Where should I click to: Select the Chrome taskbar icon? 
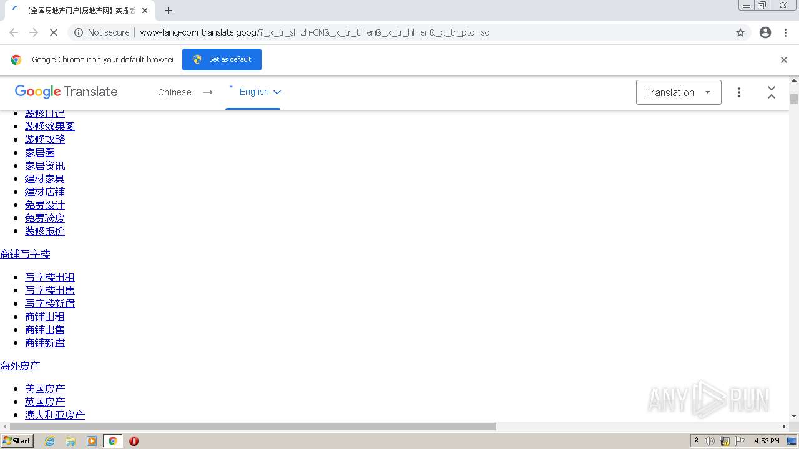click(113, 441)
